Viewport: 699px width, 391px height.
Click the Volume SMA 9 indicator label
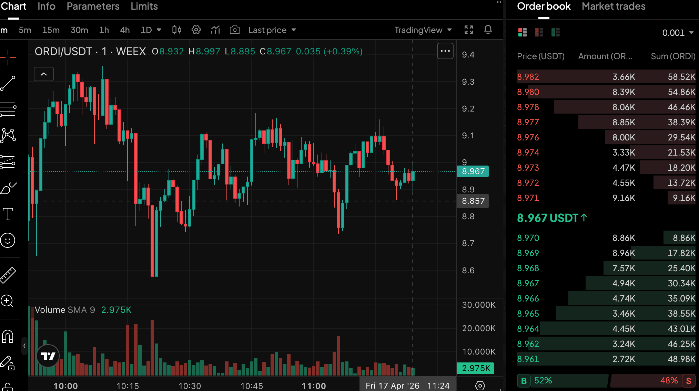[x=65, y=310]
